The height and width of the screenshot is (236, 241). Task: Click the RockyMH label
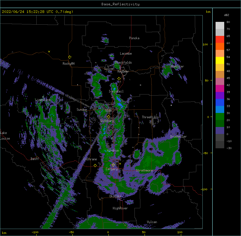(68, 64)
